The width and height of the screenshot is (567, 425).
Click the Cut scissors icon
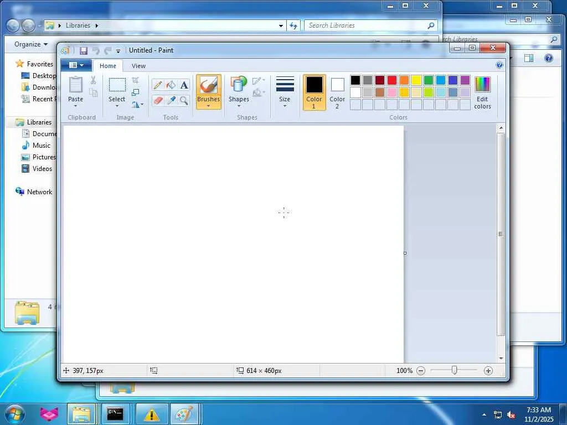pyautogui.click(x=93, y=80)
